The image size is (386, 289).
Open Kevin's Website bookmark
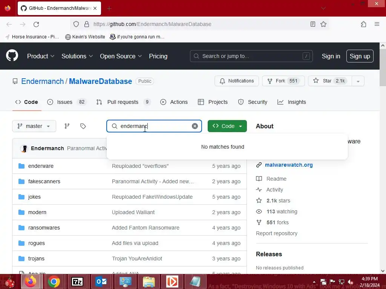tap(85, 37)
